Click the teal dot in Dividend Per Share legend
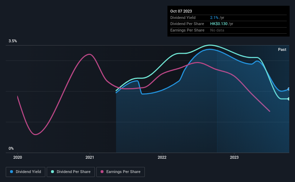The width and height of the screenshot is (295, 182). pos(52,172)
